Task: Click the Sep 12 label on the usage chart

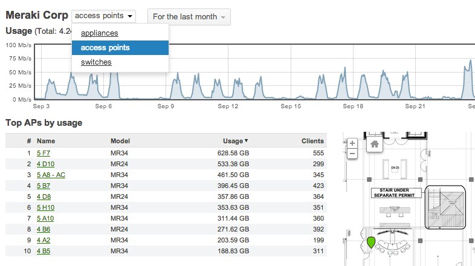Action: [228, 106]
